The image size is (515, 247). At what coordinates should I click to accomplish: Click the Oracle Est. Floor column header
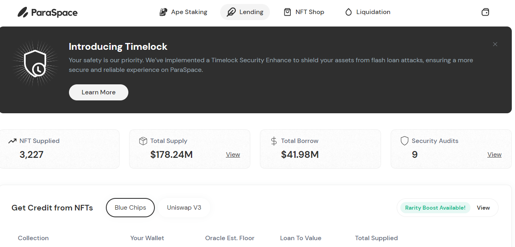tap(230, 238)
